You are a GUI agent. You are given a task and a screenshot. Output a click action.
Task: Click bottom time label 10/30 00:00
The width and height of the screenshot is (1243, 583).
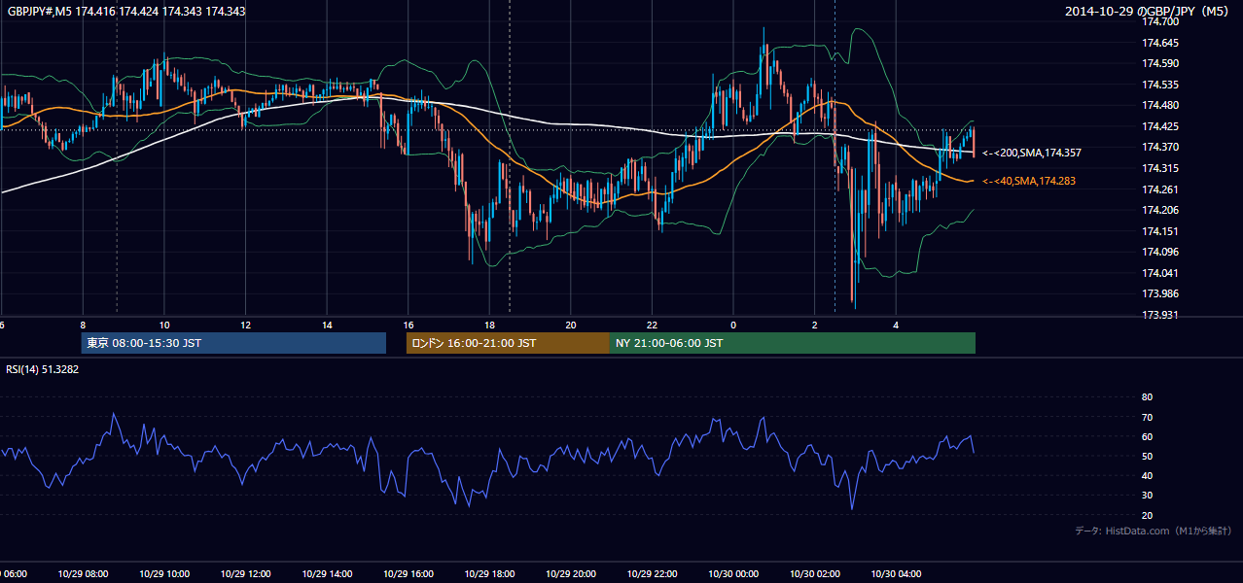pos(733,574)
